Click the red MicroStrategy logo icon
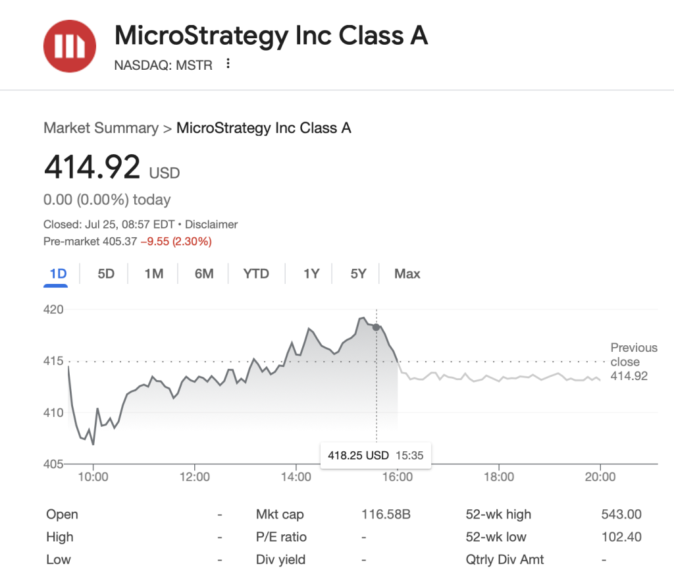Image resolution: width=674 pixels, height=581 pixels. coord(69,46)
